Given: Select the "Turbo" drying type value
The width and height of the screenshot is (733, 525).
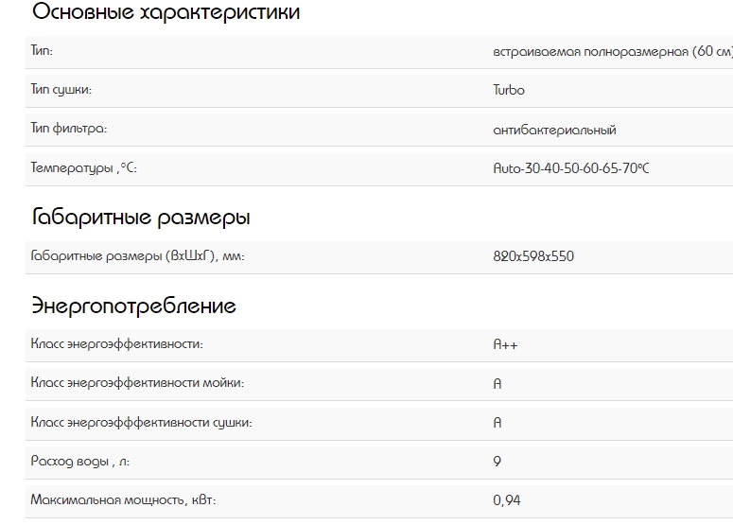Looking at the screenshot, I should pyautogui.click(x=509, y=90).
